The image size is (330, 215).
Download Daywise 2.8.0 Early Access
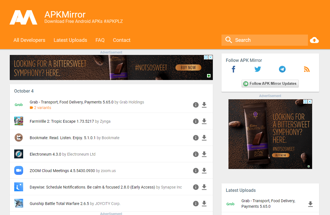(204, 187)
